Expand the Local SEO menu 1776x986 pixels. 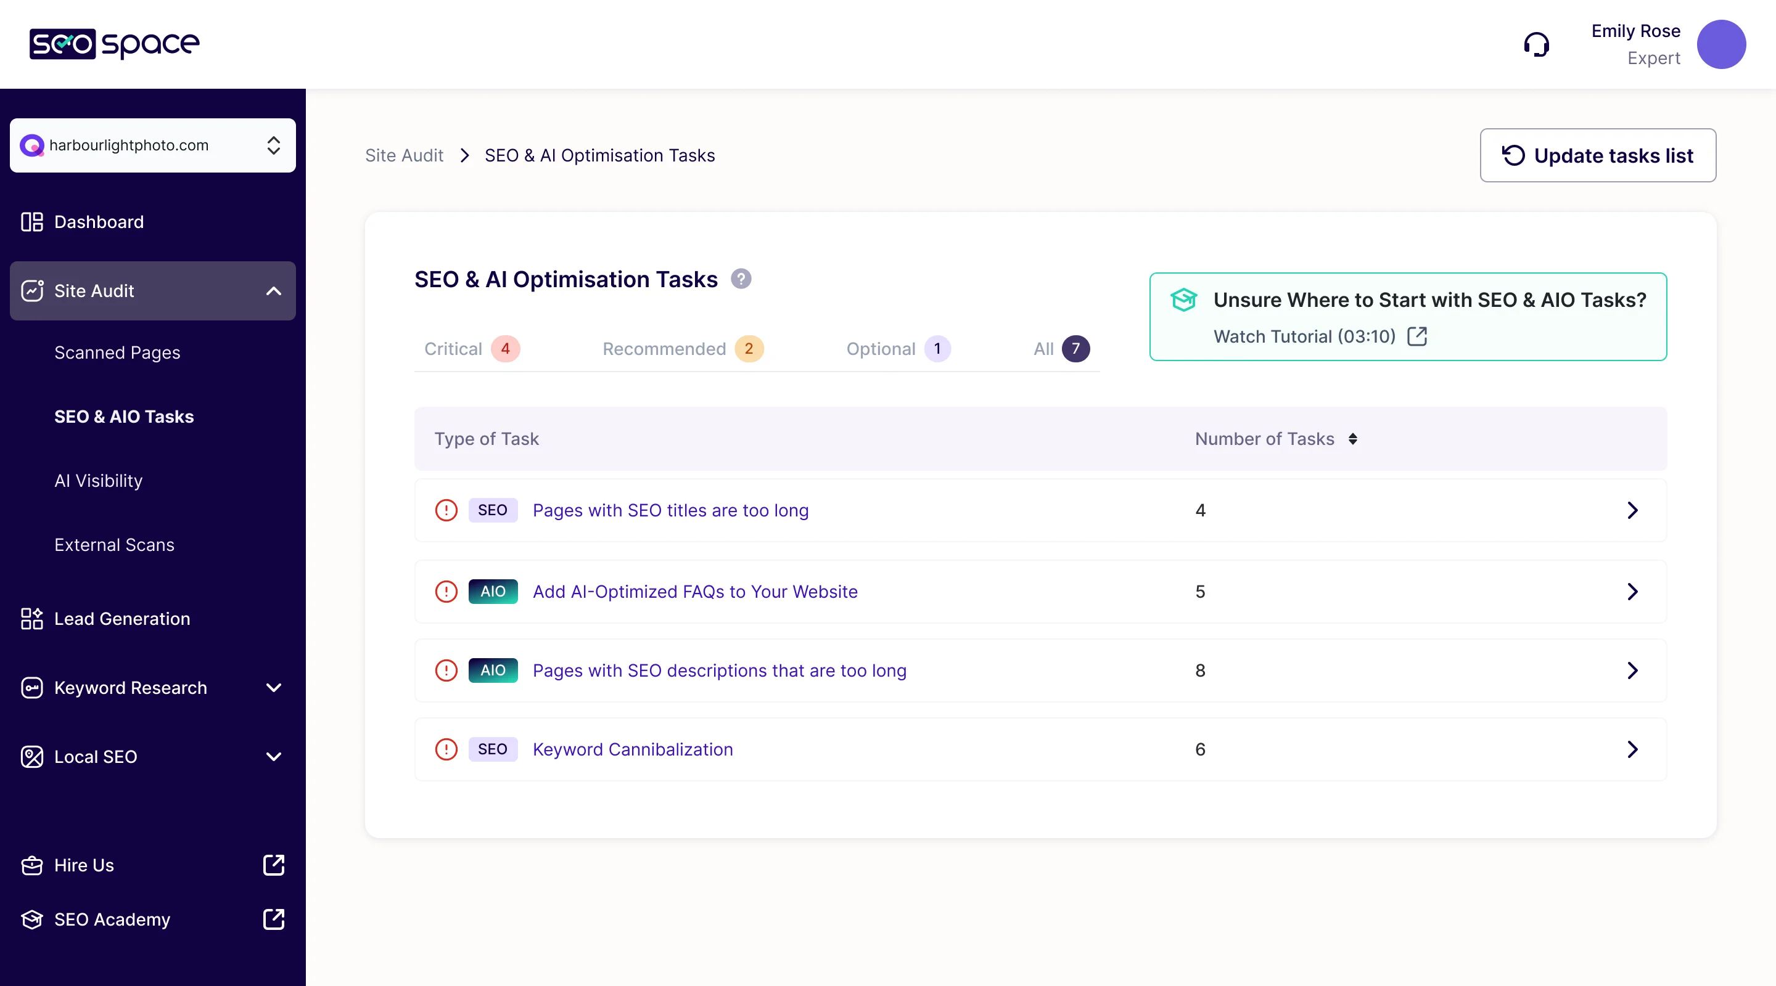274,757
